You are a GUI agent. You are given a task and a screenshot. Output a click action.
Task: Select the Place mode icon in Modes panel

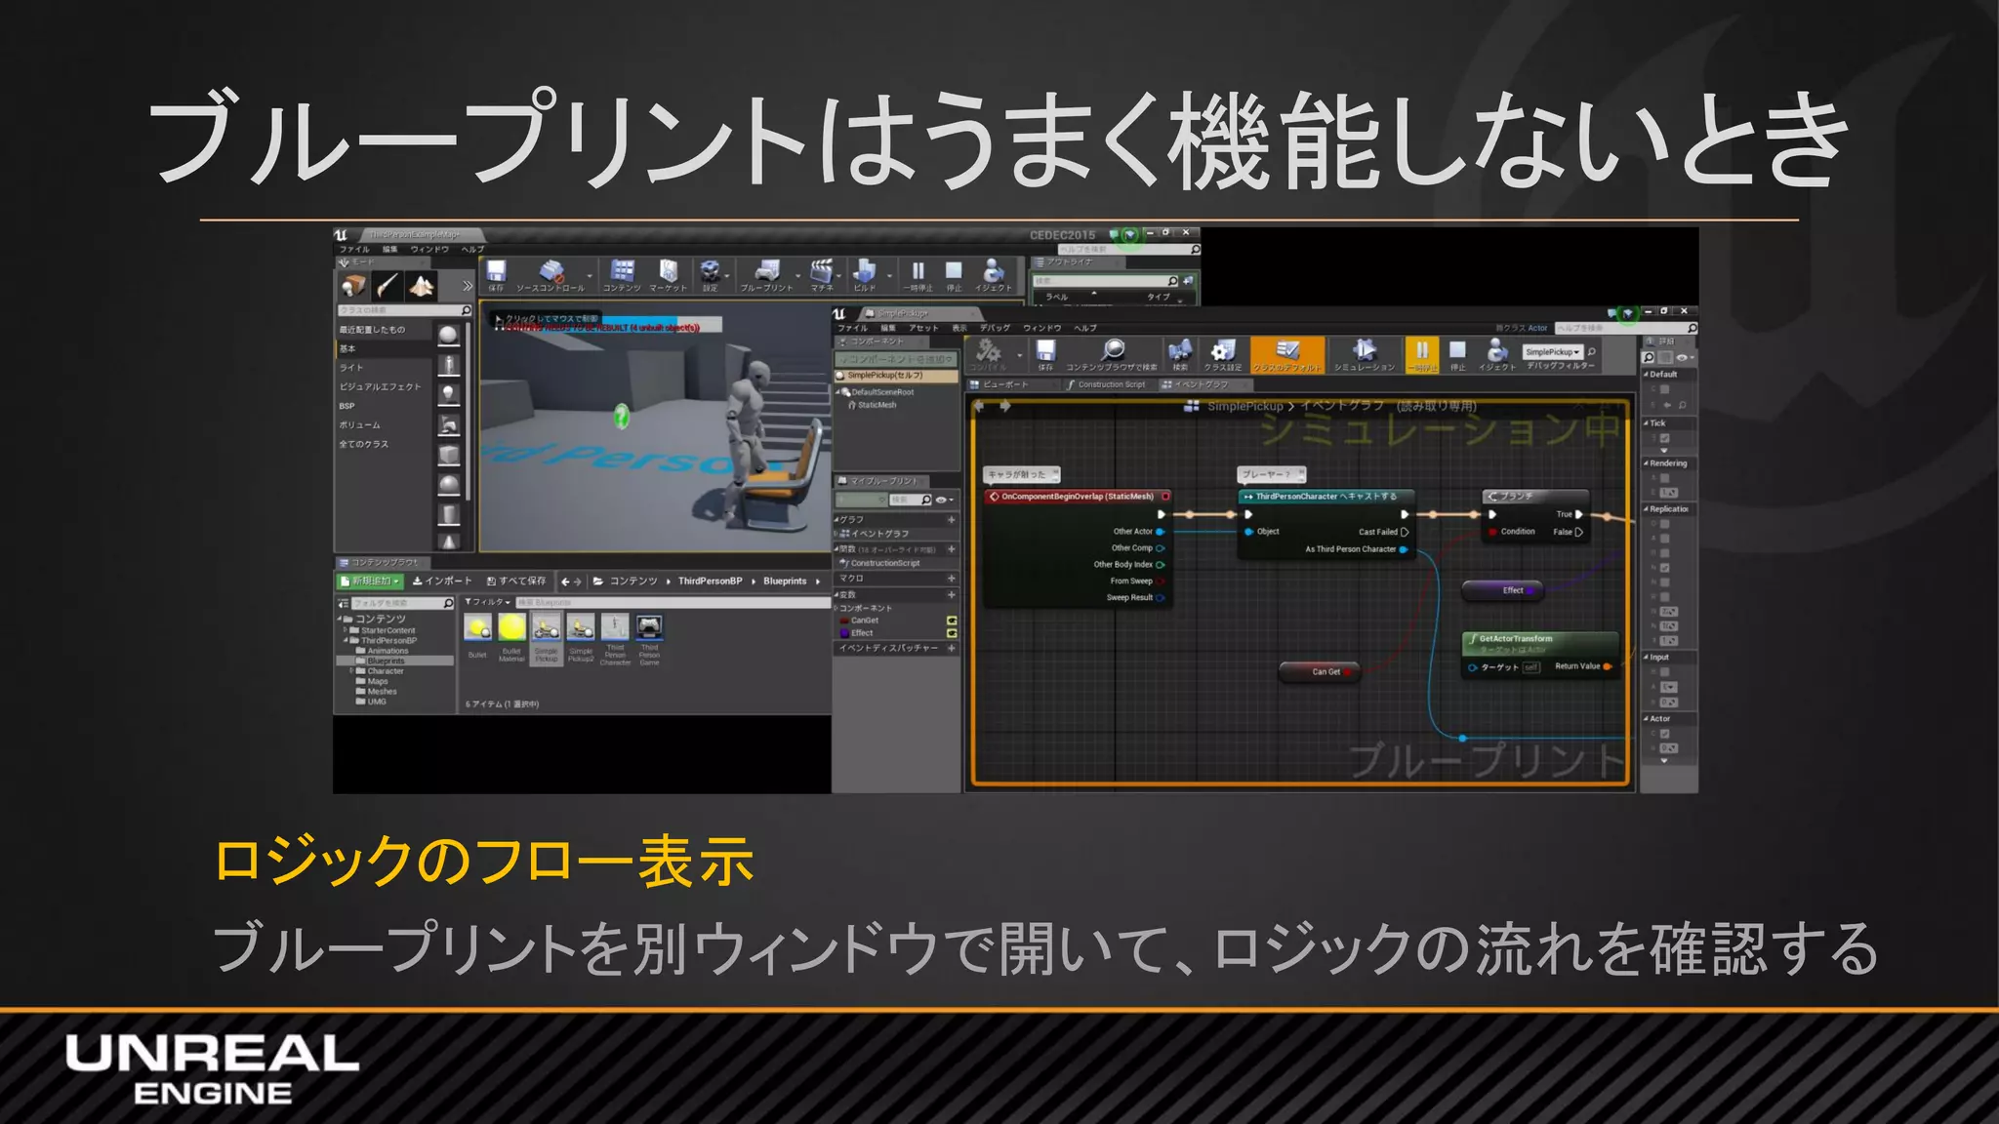353,286
